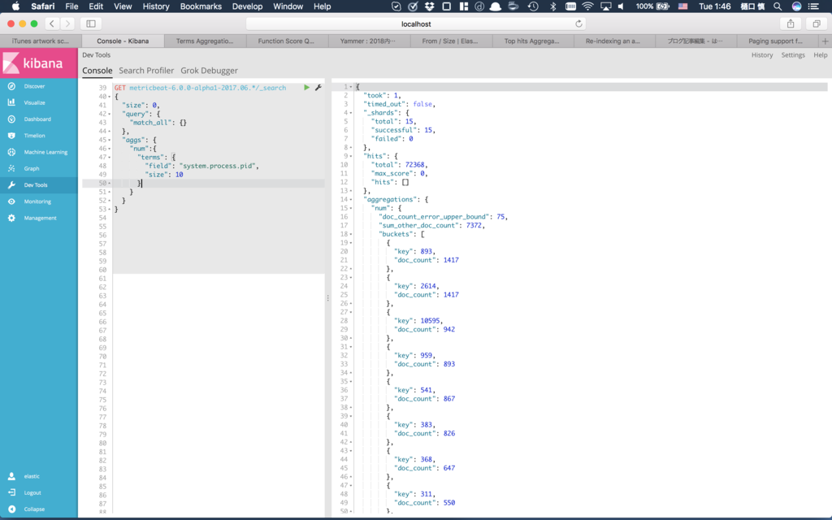Open the Re-indexing browser tab
Viewport: 832px width, 520px height.
(614, 41)
